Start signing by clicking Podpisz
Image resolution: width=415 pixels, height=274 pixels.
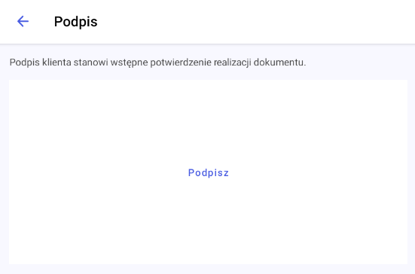[209, 172]
